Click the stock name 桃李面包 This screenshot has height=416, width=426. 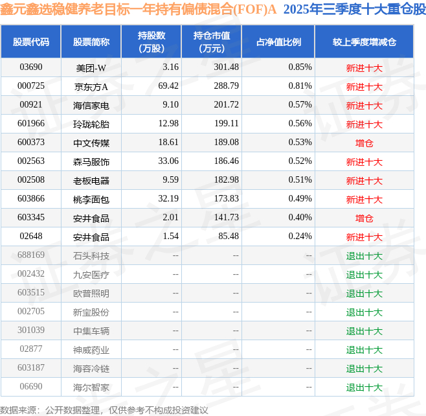(91, 200)
